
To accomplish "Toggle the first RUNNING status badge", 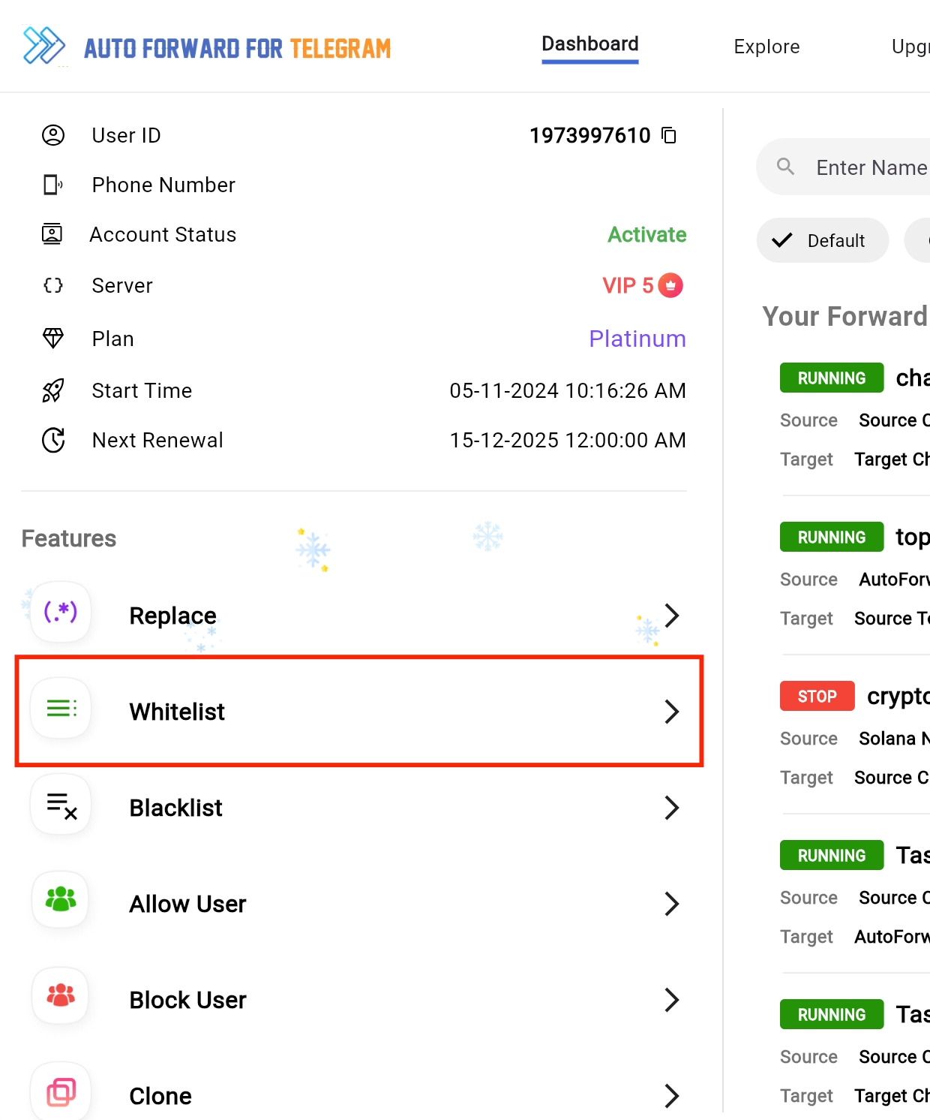I will coord(831,378).
